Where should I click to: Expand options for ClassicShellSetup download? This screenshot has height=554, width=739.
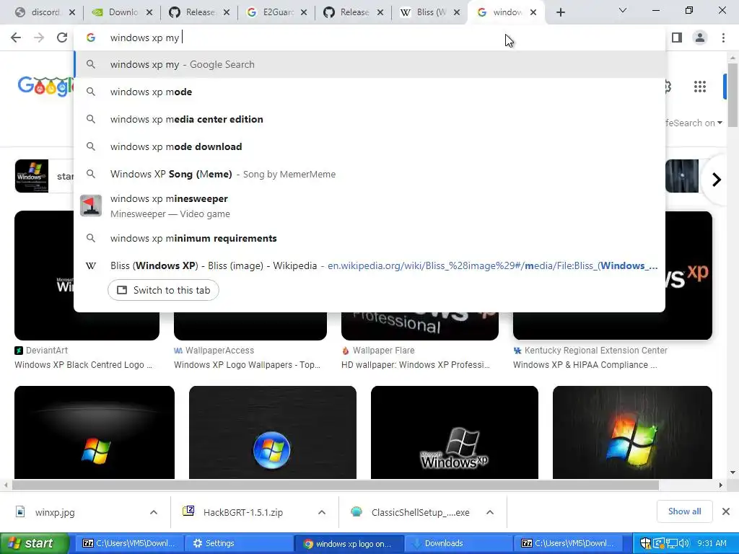tap(490, 513)
